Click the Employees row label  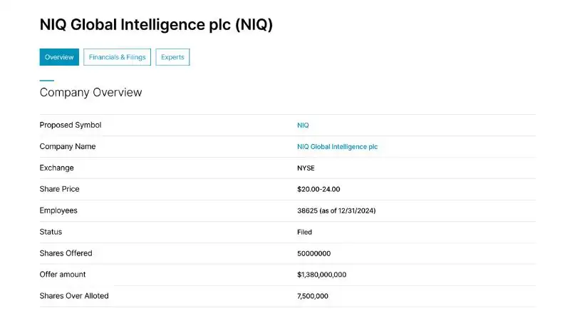point(58,210)
